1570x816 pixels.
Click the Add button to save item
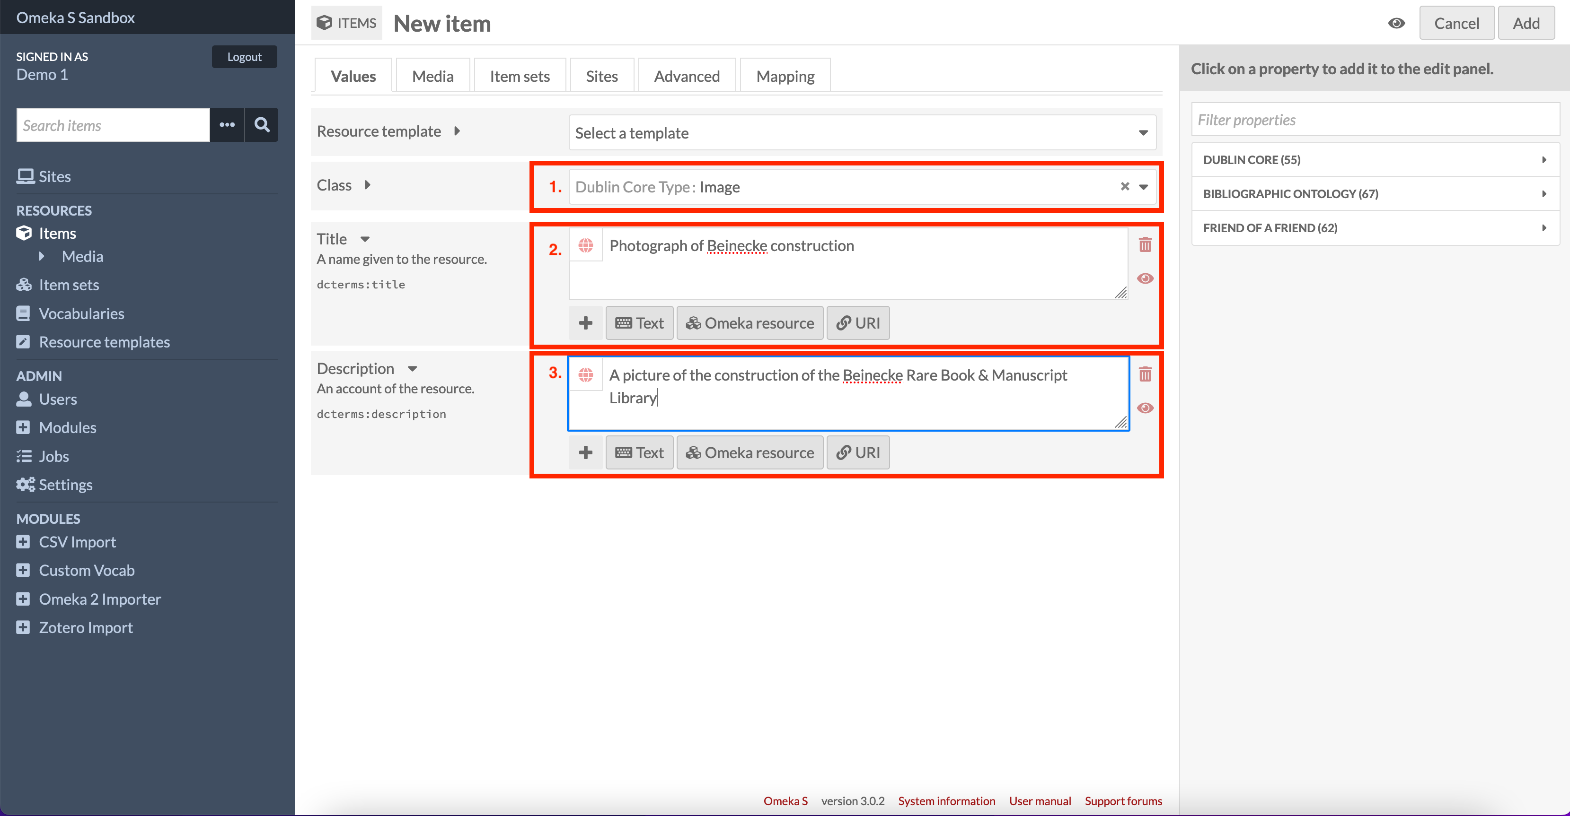pyautogui.click(x=1526, y=23)
